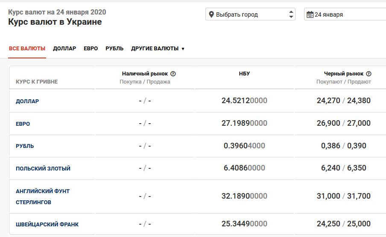This screenshot has width=386, height=237.
Task: Select the Все валюты tab
Action: click(27, 49)
